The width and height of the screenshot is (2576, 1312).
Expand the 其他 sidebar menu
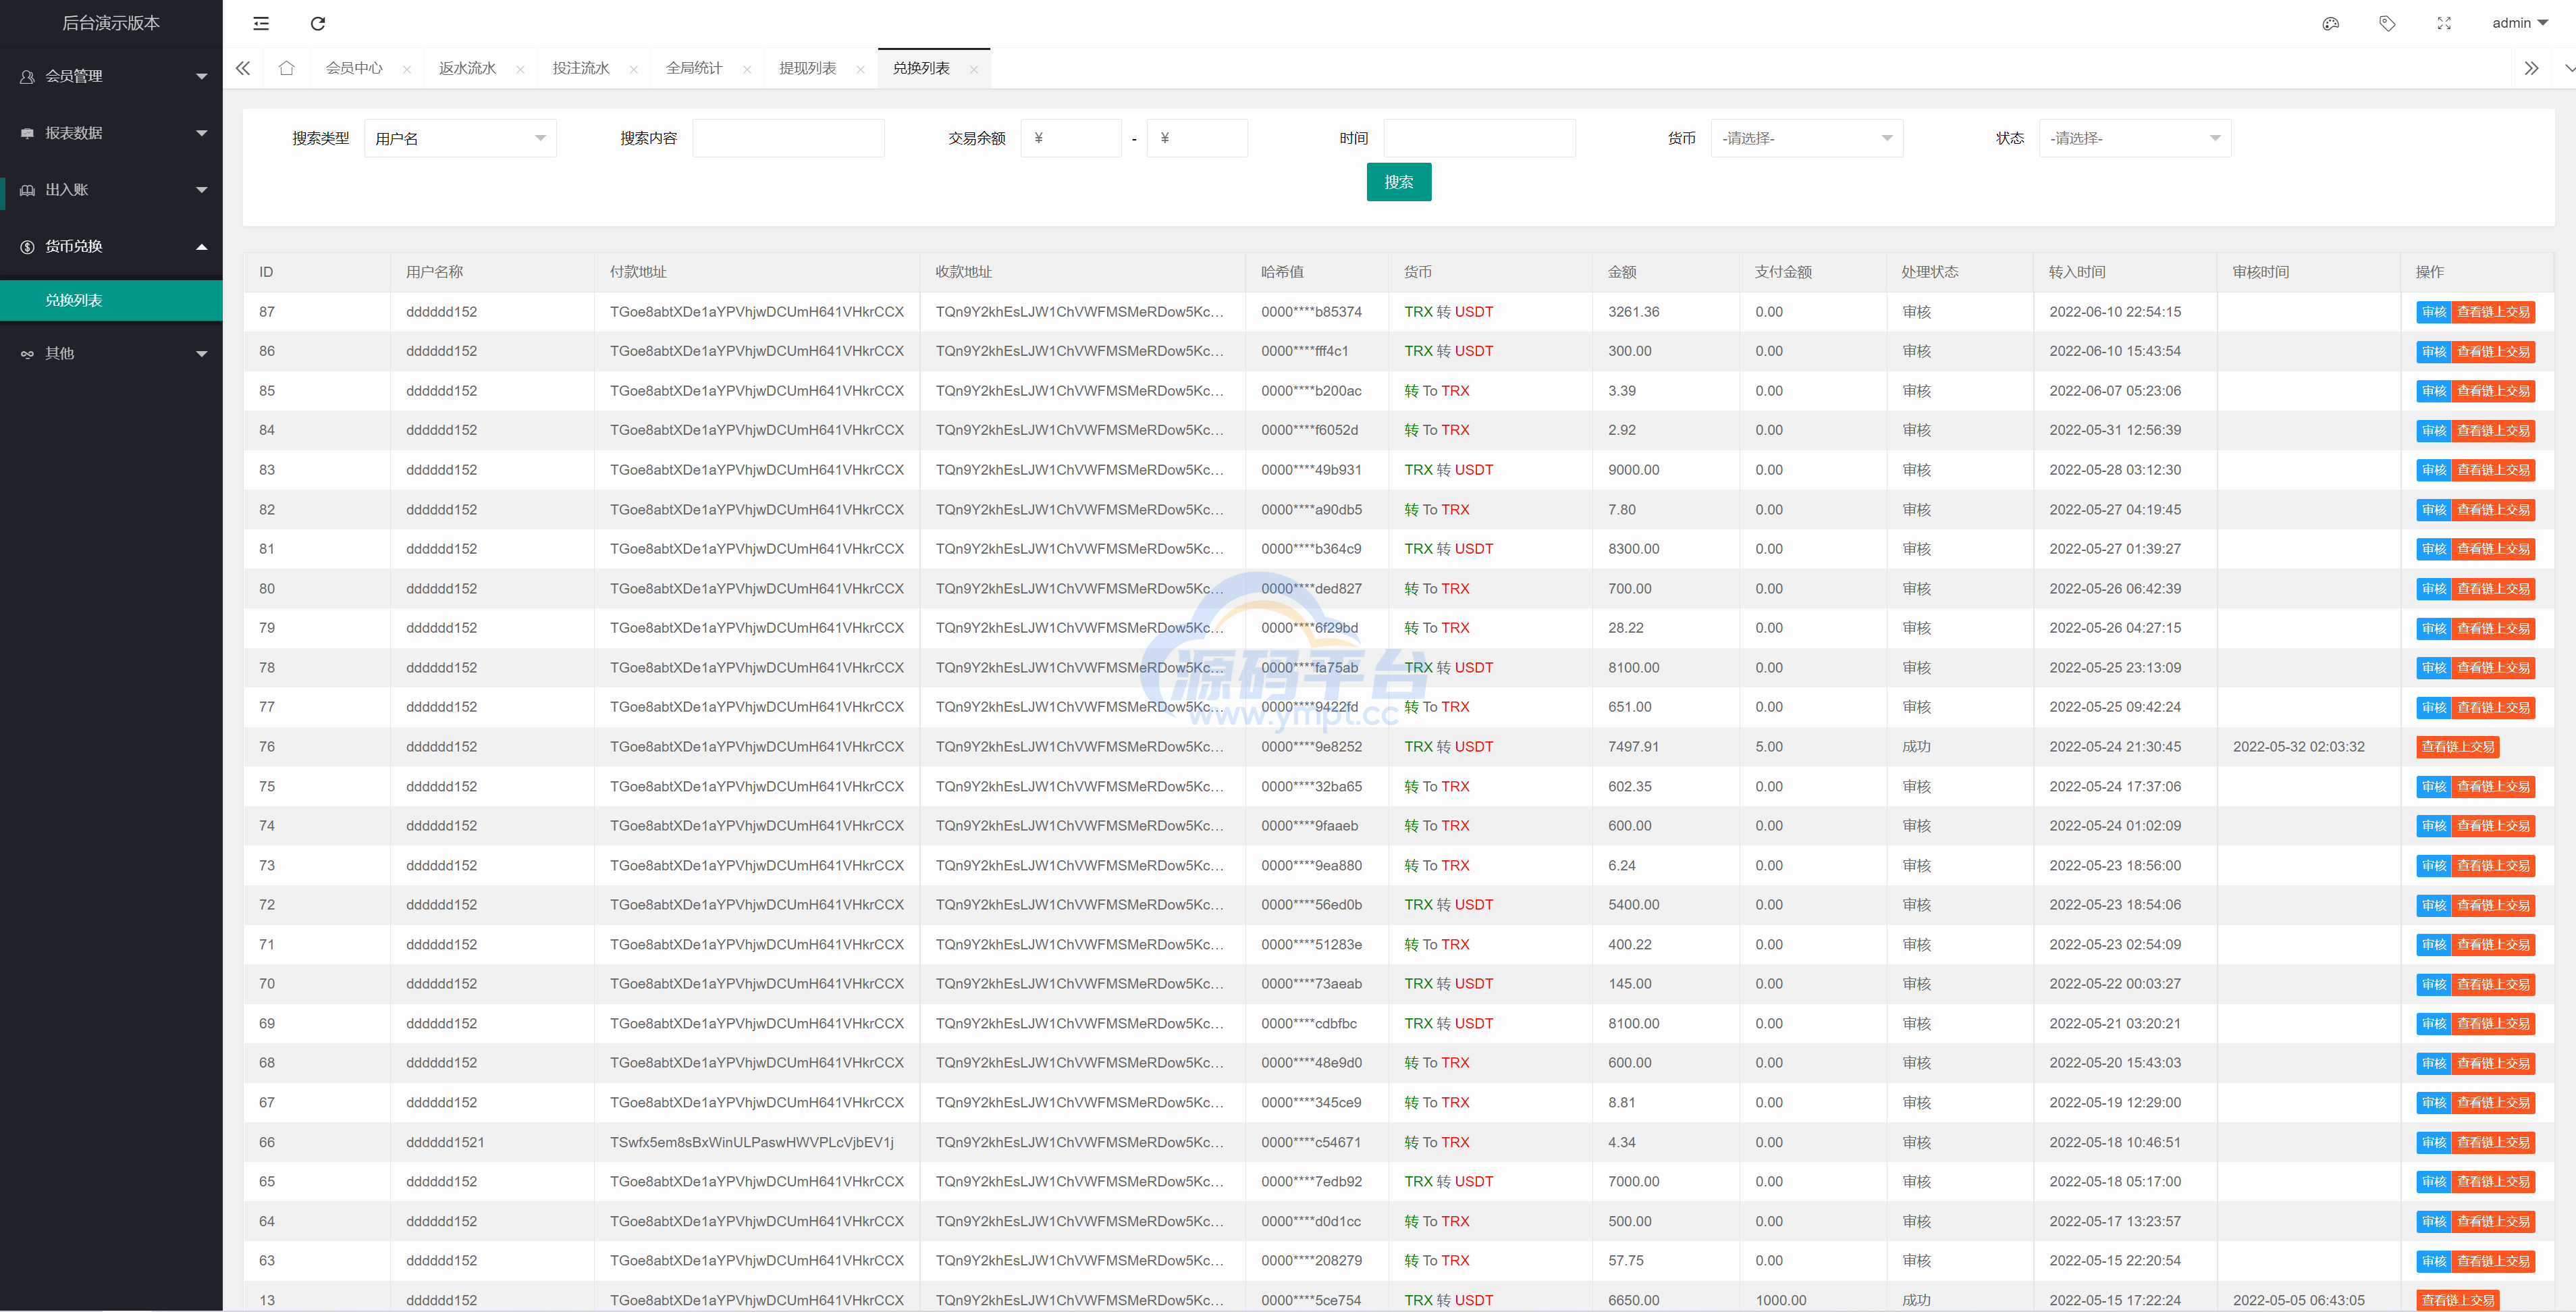[x=111, y=353]
